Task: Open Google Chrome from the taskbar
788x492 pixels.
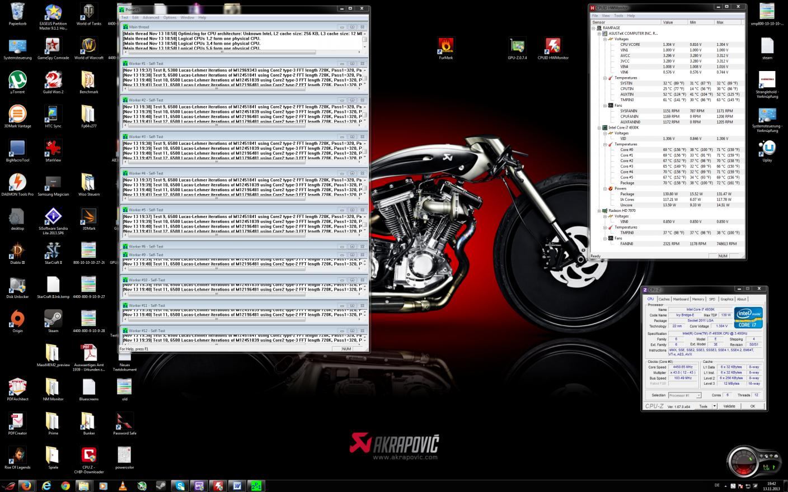Action: coord(65,486)
